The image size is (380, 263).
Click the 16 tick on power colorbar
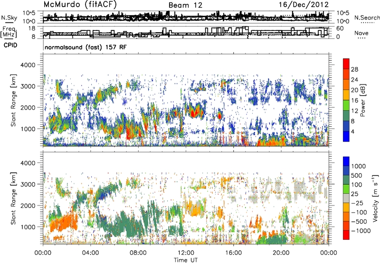tap(354, 101)
